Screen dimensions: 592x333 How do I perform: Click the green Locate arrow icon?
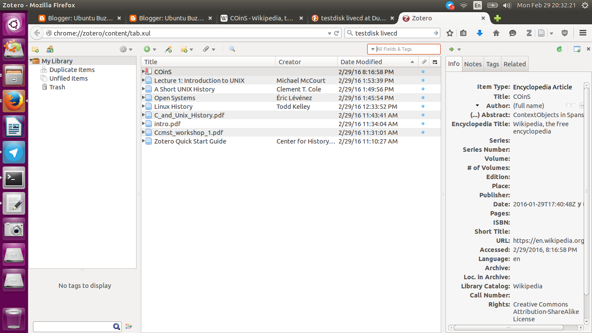click(451, 49)
